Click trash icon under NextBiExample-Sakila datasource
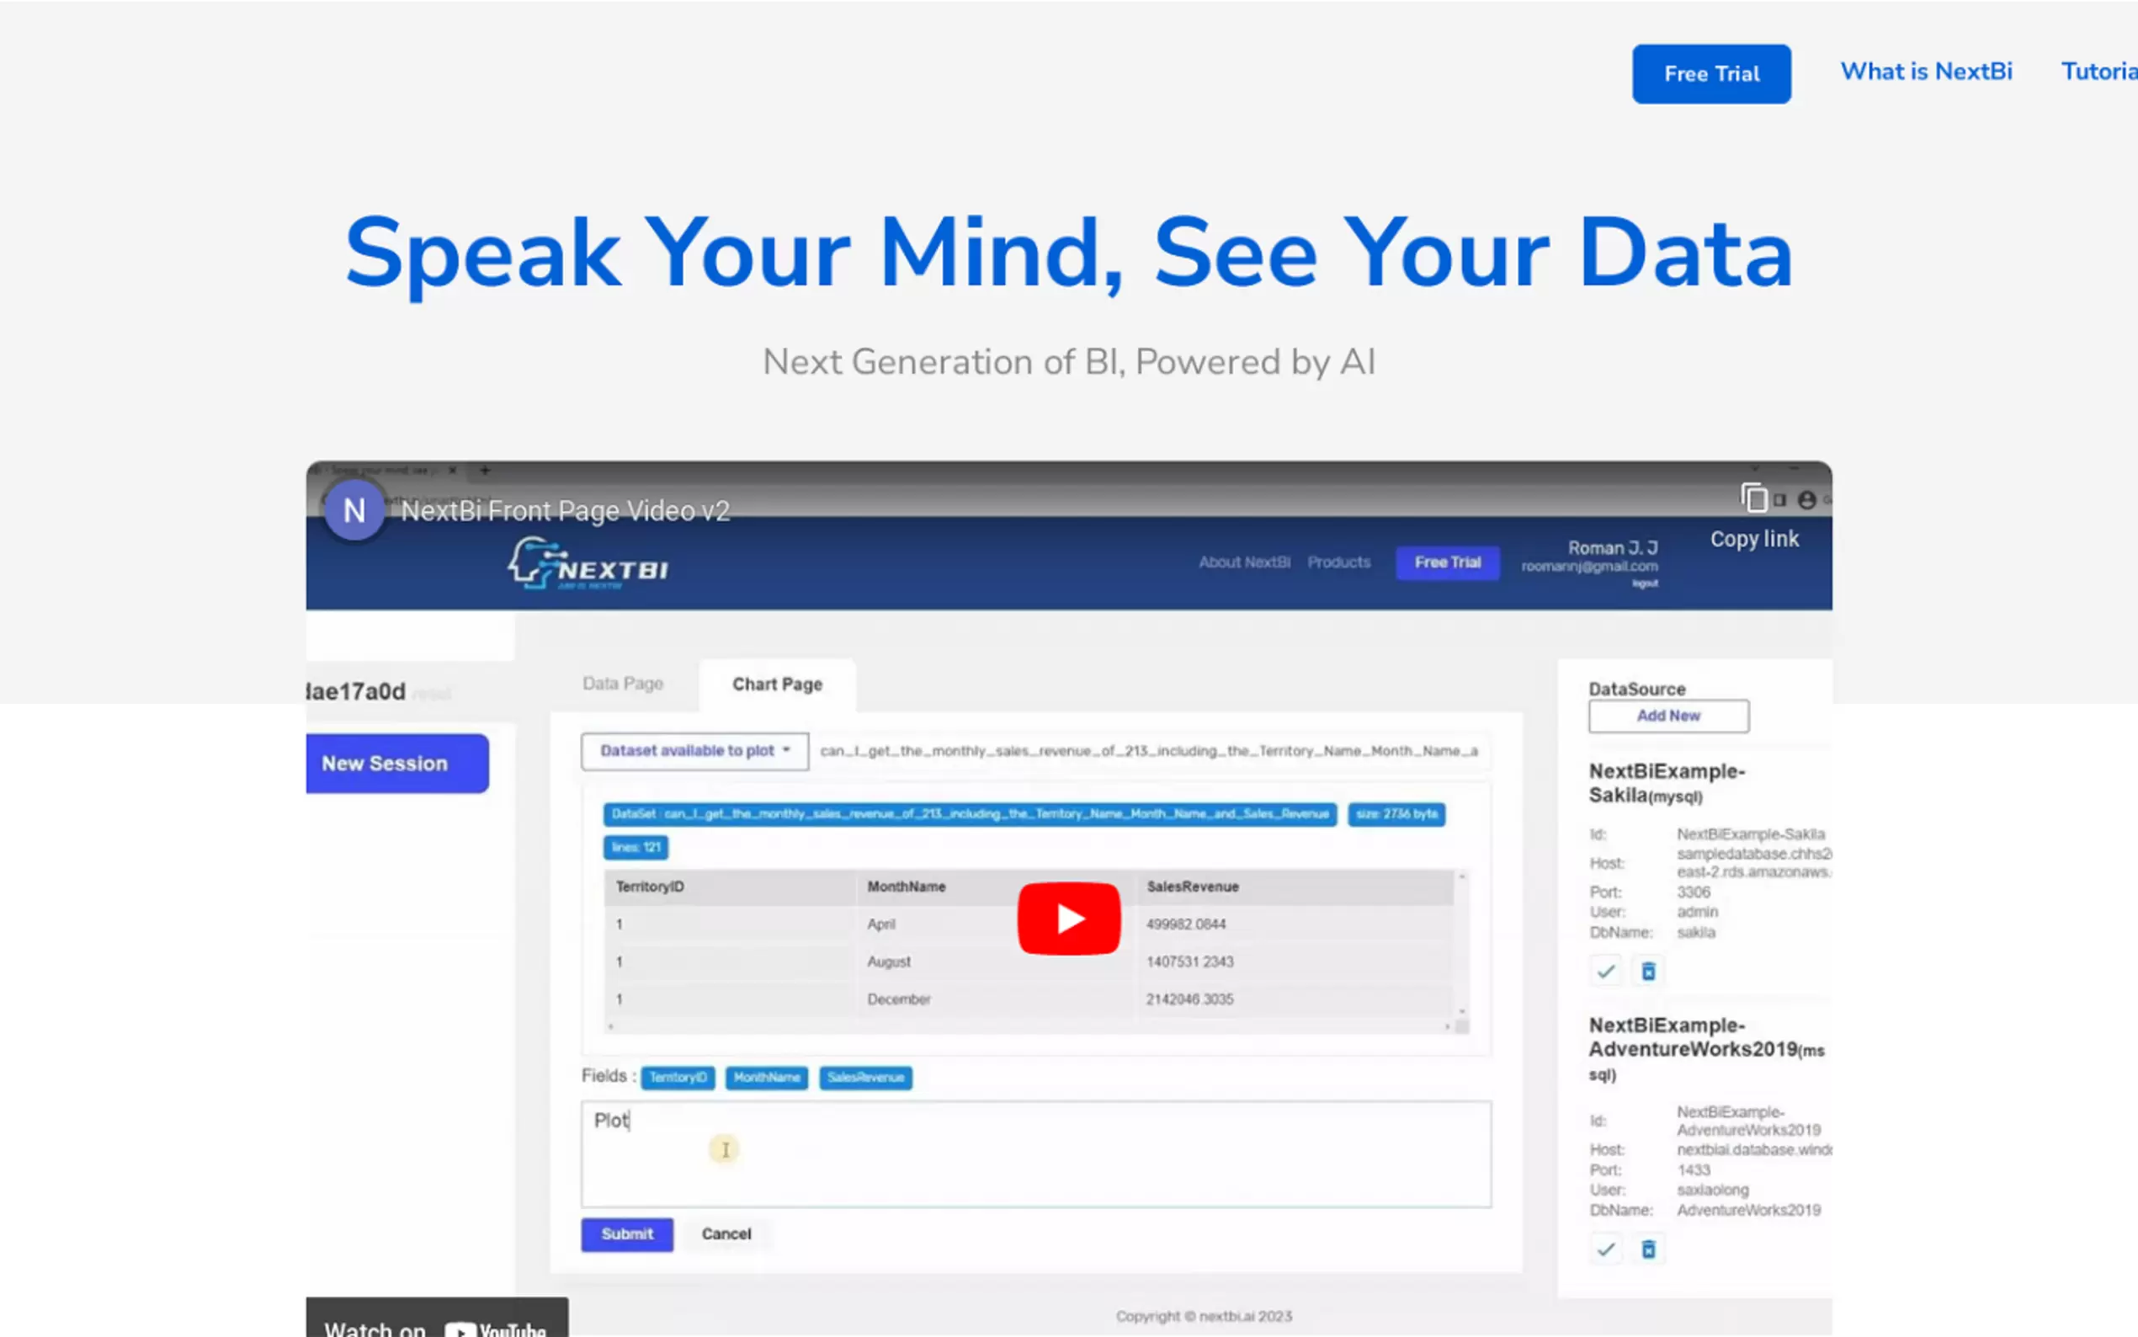2138x1337 pixels. 1647,971
